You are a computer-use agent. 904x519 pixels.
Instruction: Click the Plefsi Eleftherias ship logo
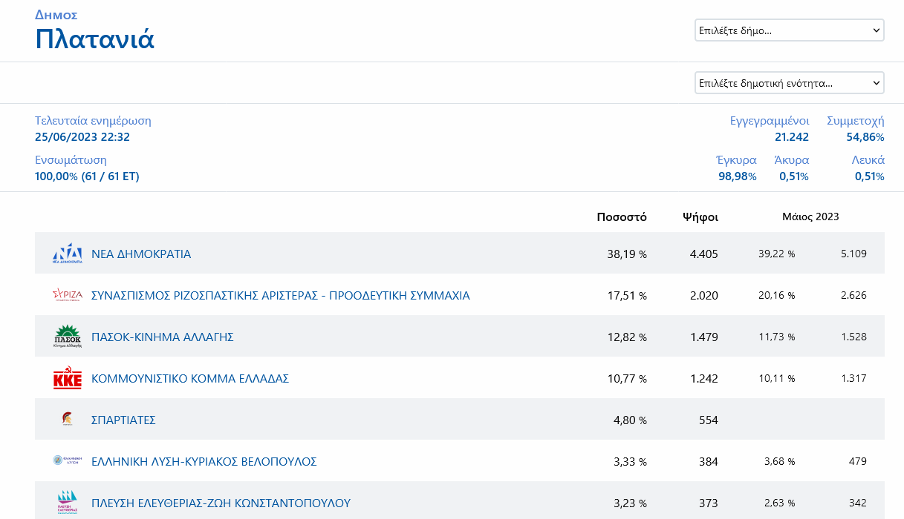pyautogui.click(x=67, y=502)
